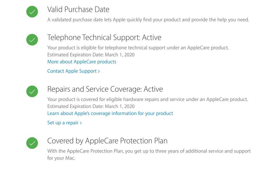Click the green checkmark beside Covered by AppleCare
This screenshot has width=271, height=174.
tap(32, 143)
